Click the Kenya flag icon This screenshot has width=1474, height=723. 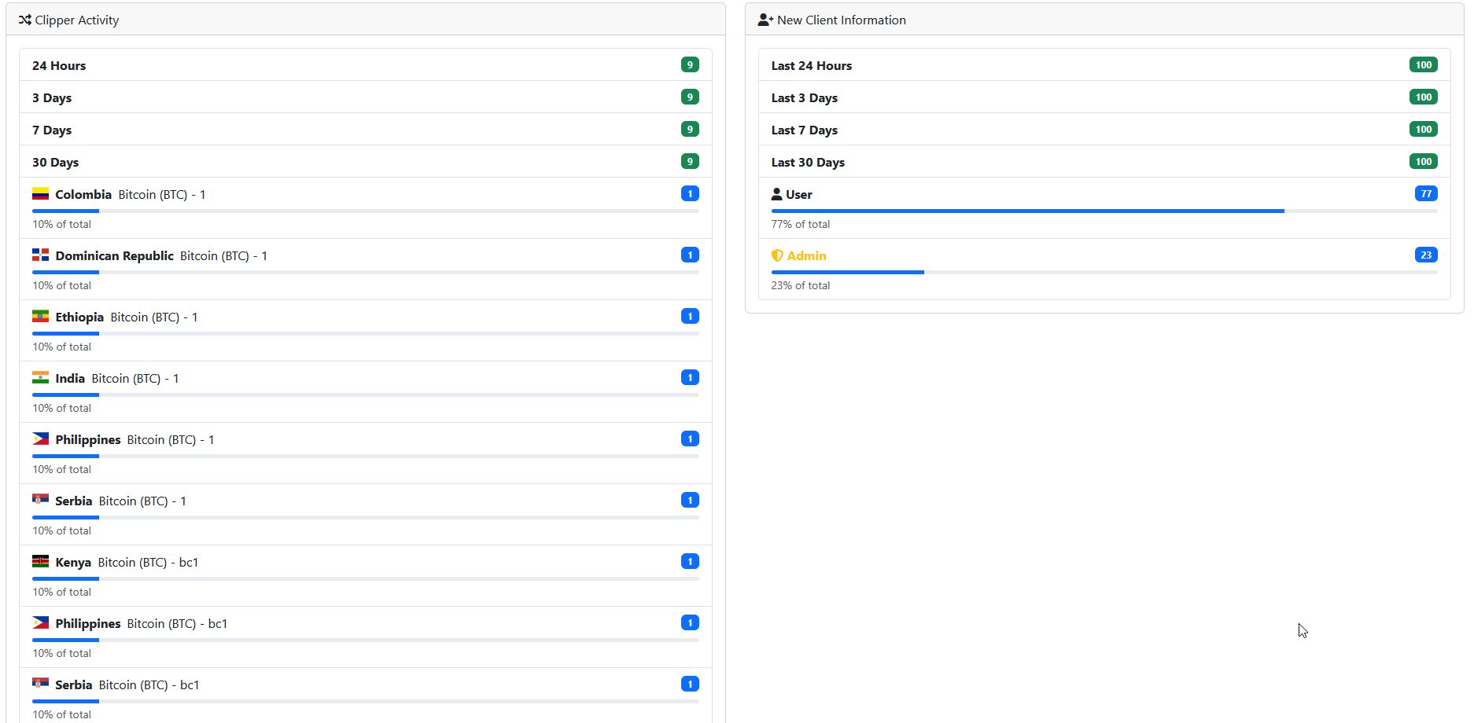(41, 562)
